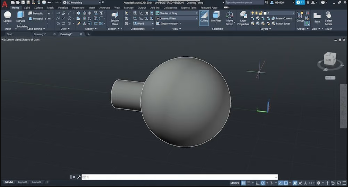Toggle object snap tracking in status bar
This screenshot has width=348, height=187.
coord(280,183)
